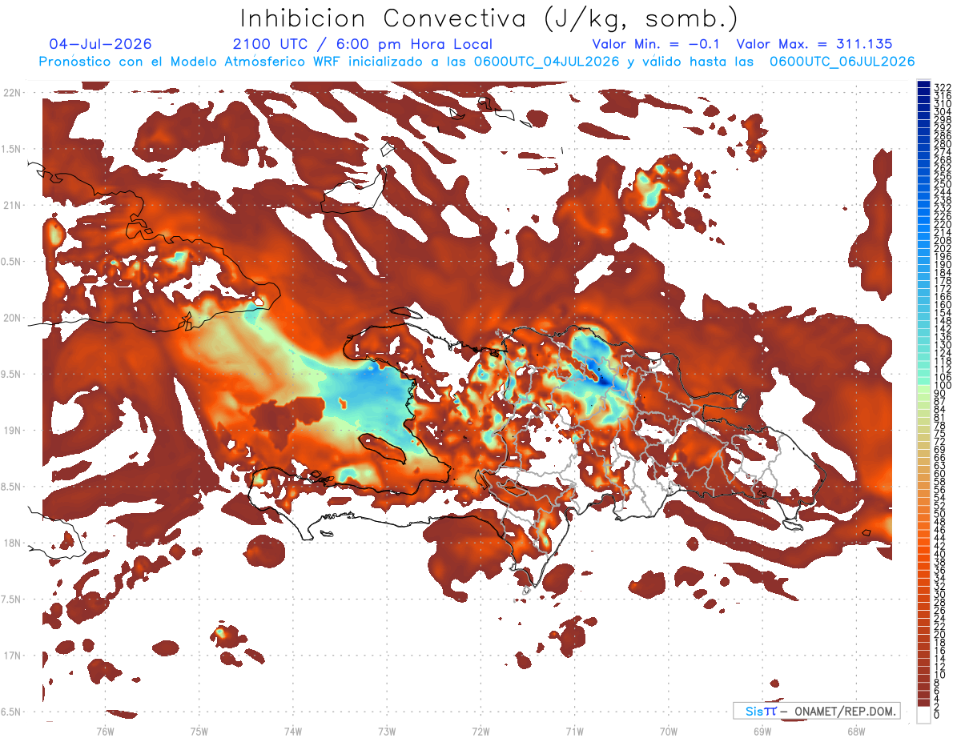Viewport: 961px width, 742px height.
Task: Click the '21N' latitude label
Action: (12, 206)
